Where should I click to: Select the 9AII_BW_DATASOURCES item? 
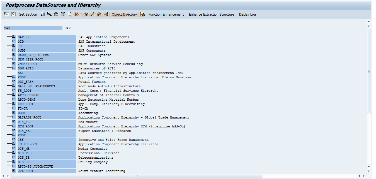pos(47,86)
